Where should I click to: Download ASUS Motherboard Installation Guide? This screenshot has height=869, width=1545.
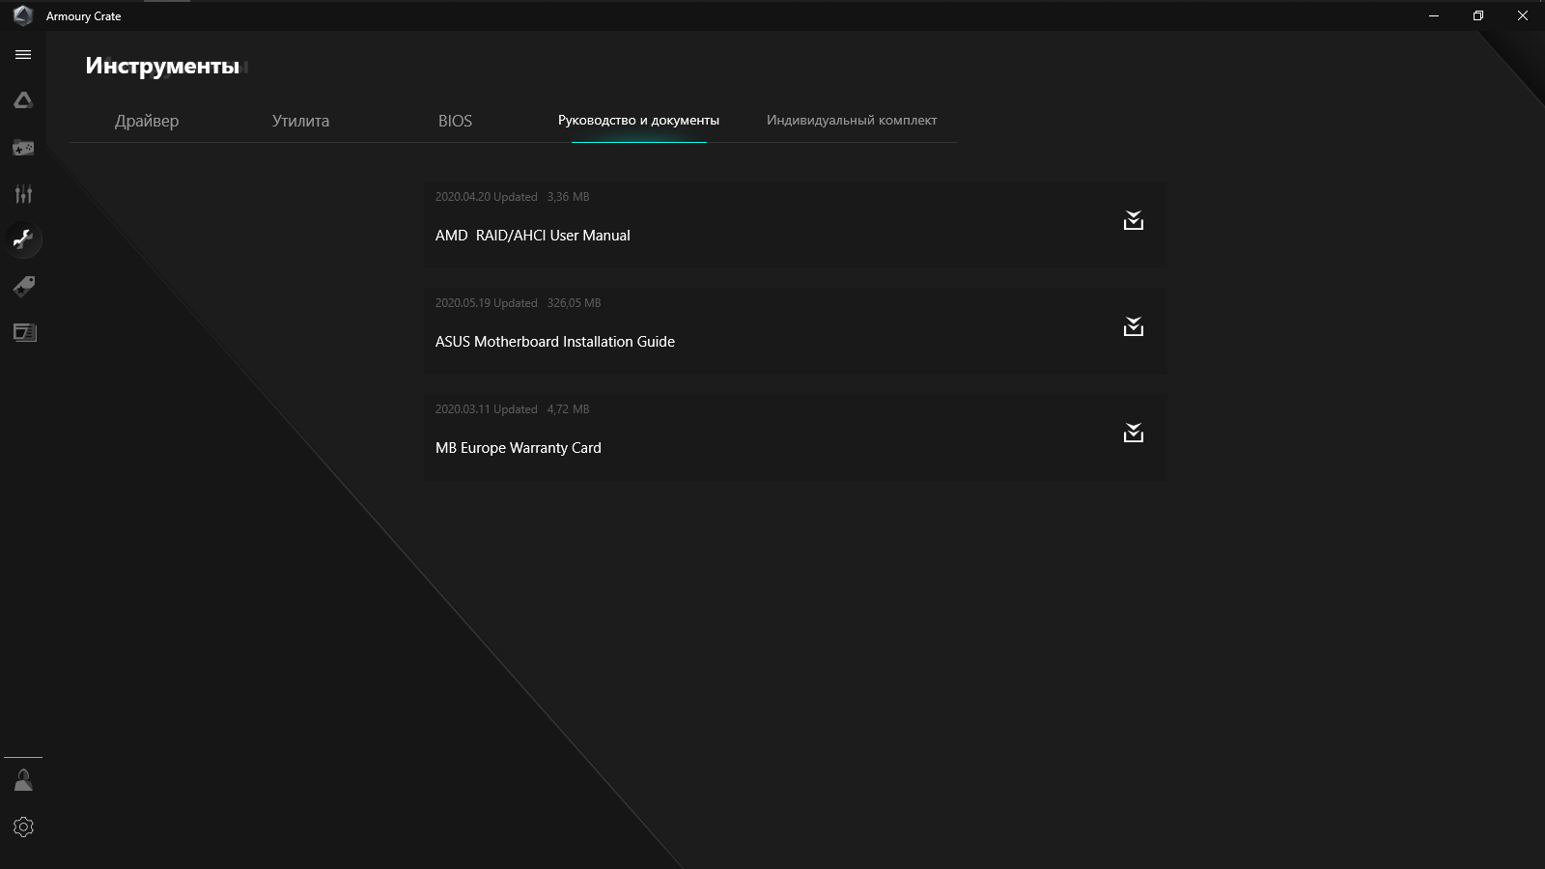click(1133, 327)
